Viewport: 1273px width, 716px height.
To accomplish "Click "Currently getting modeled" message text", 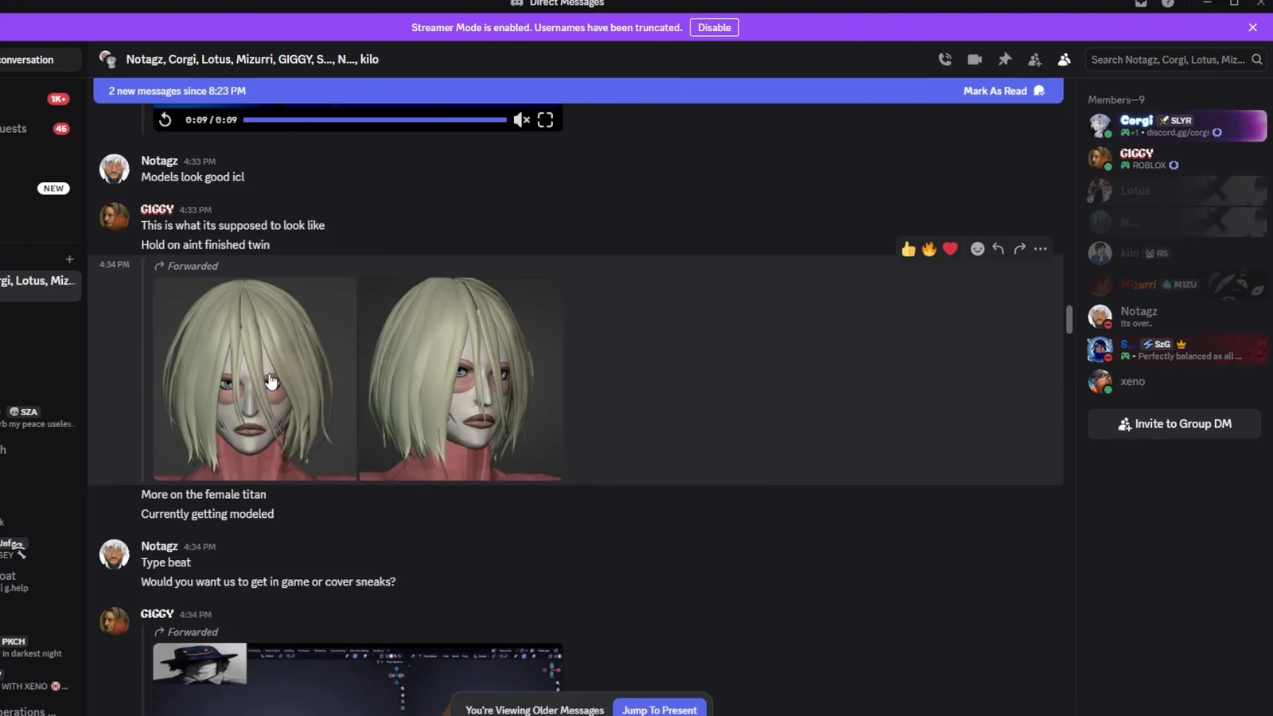I will tap(207, 514).
